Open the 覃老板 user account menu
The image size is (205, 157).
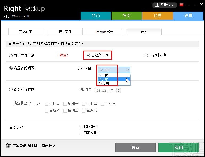(165, 5)
